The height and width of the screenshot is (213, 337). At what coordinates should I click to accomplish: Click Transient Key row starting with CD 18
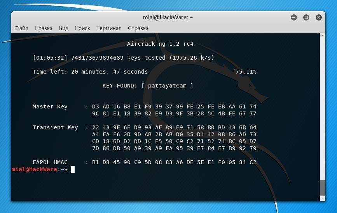coord(174,141)
